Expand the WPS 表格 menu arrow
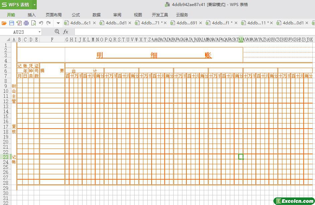The width and height of the screenshot is (315, 205). (x=34, y=5)
